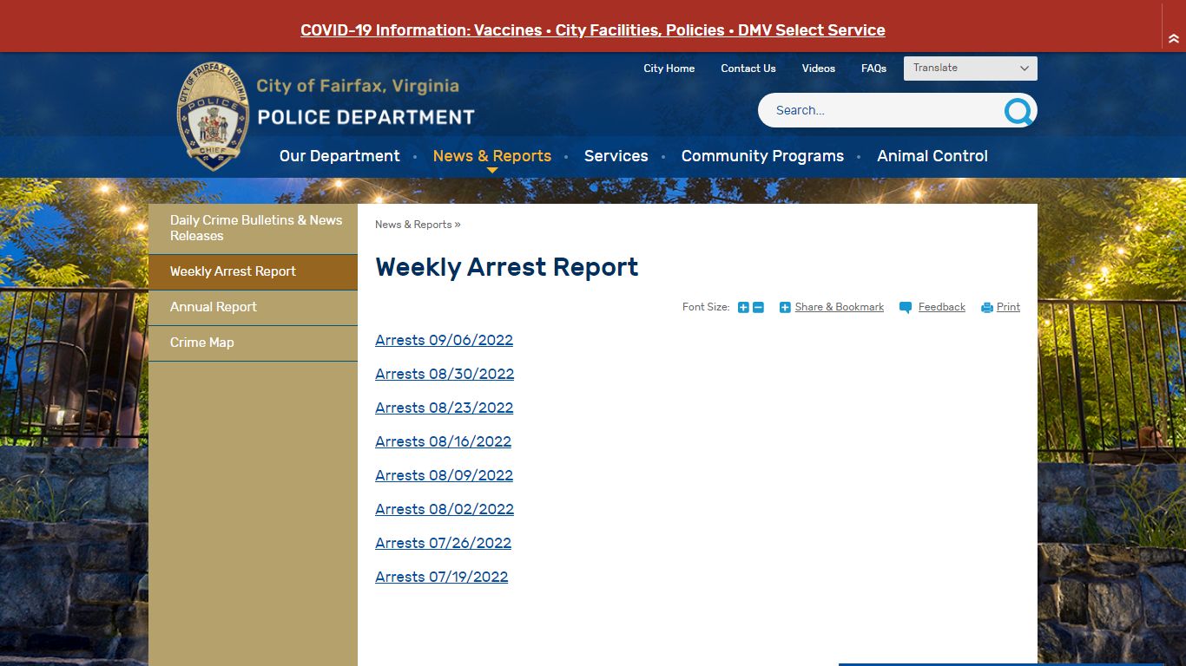
Task: Click News & Reports breadcrumb
Action: [x=413, y=225]
